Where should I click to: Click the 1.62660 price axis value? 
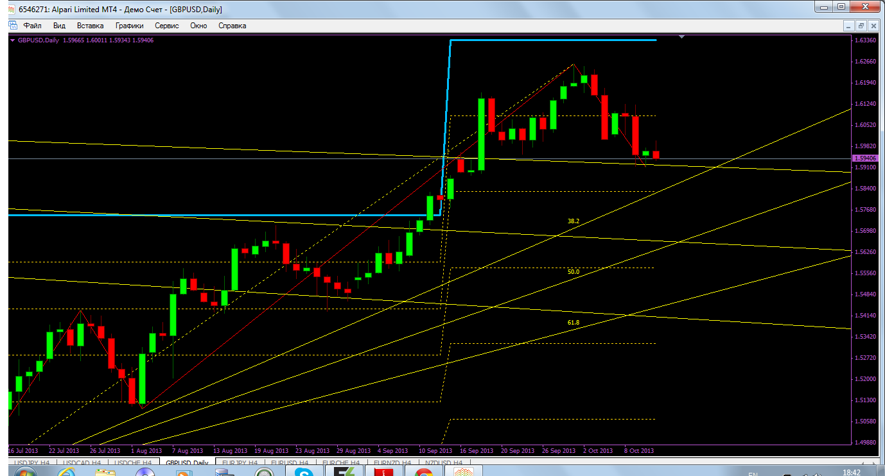[866, 62]
